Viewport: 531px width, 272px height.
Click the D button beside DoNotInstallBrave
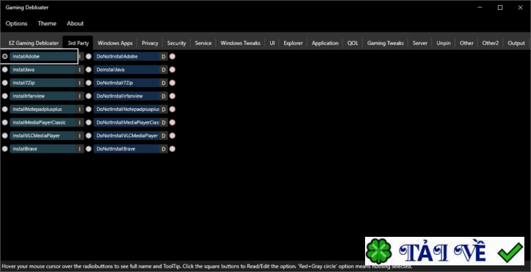(163, 149)
